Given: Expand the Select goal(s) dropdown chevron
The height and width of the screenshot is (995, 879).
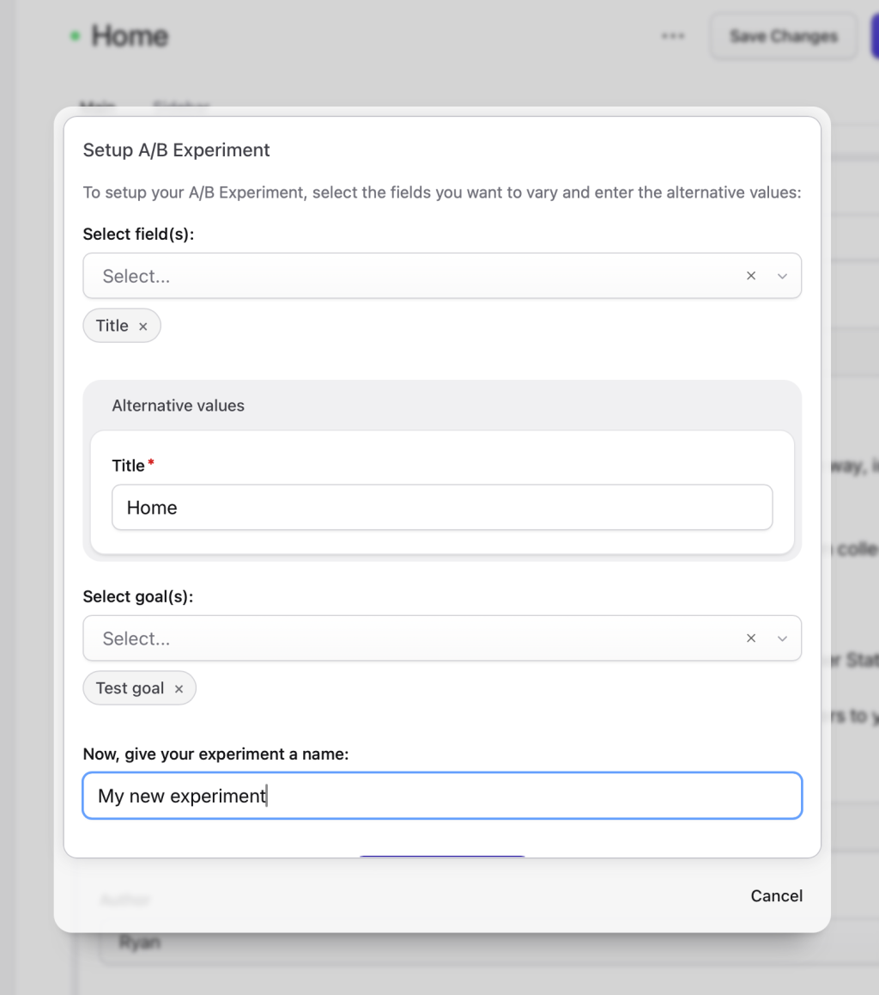Looking at the screenshot, I should [x=782, y=638].
